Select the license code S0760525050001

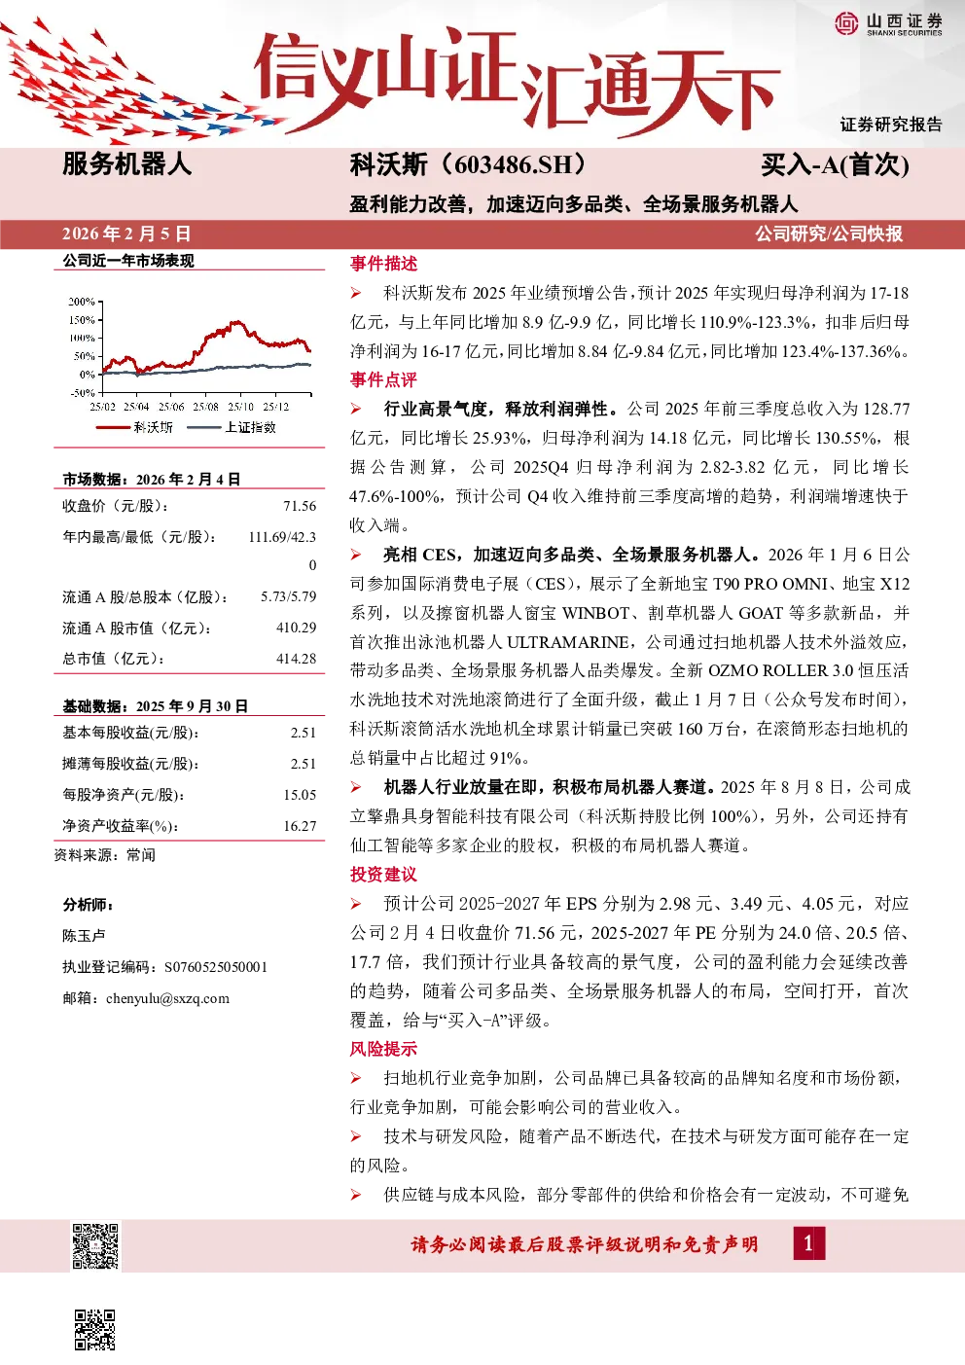coord(216,967)
